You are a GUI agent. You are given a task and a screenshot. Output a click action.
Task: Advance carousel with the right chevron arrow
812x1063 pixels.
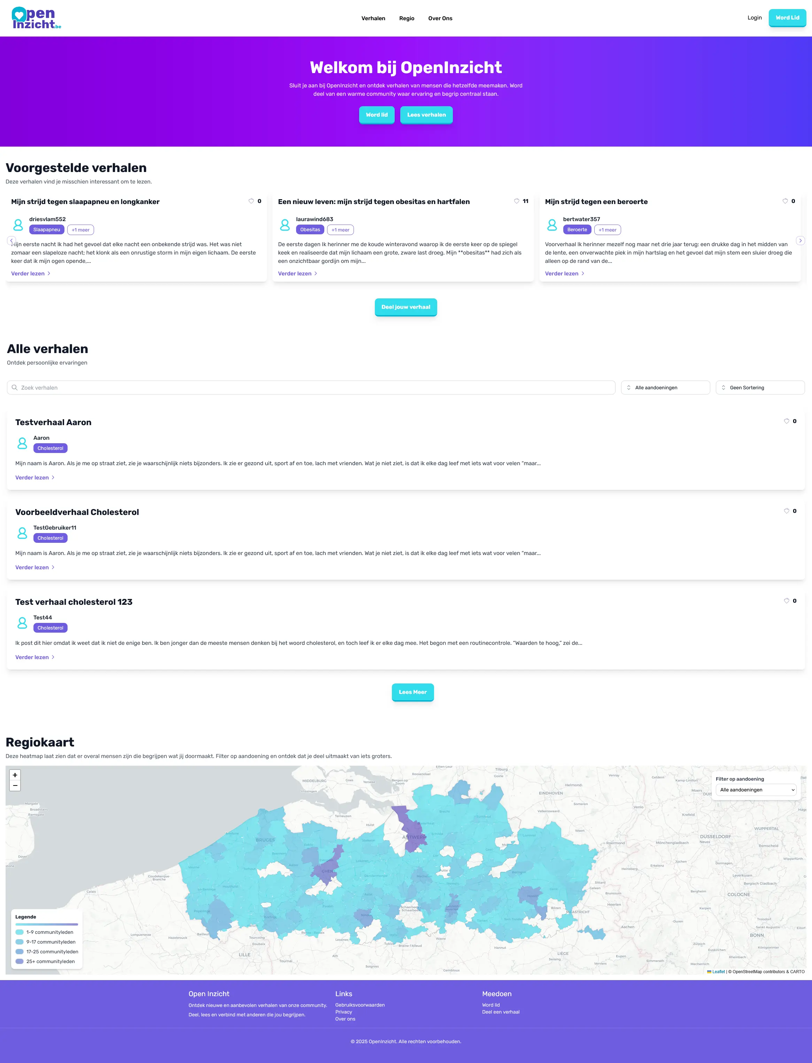coord(801,241)
